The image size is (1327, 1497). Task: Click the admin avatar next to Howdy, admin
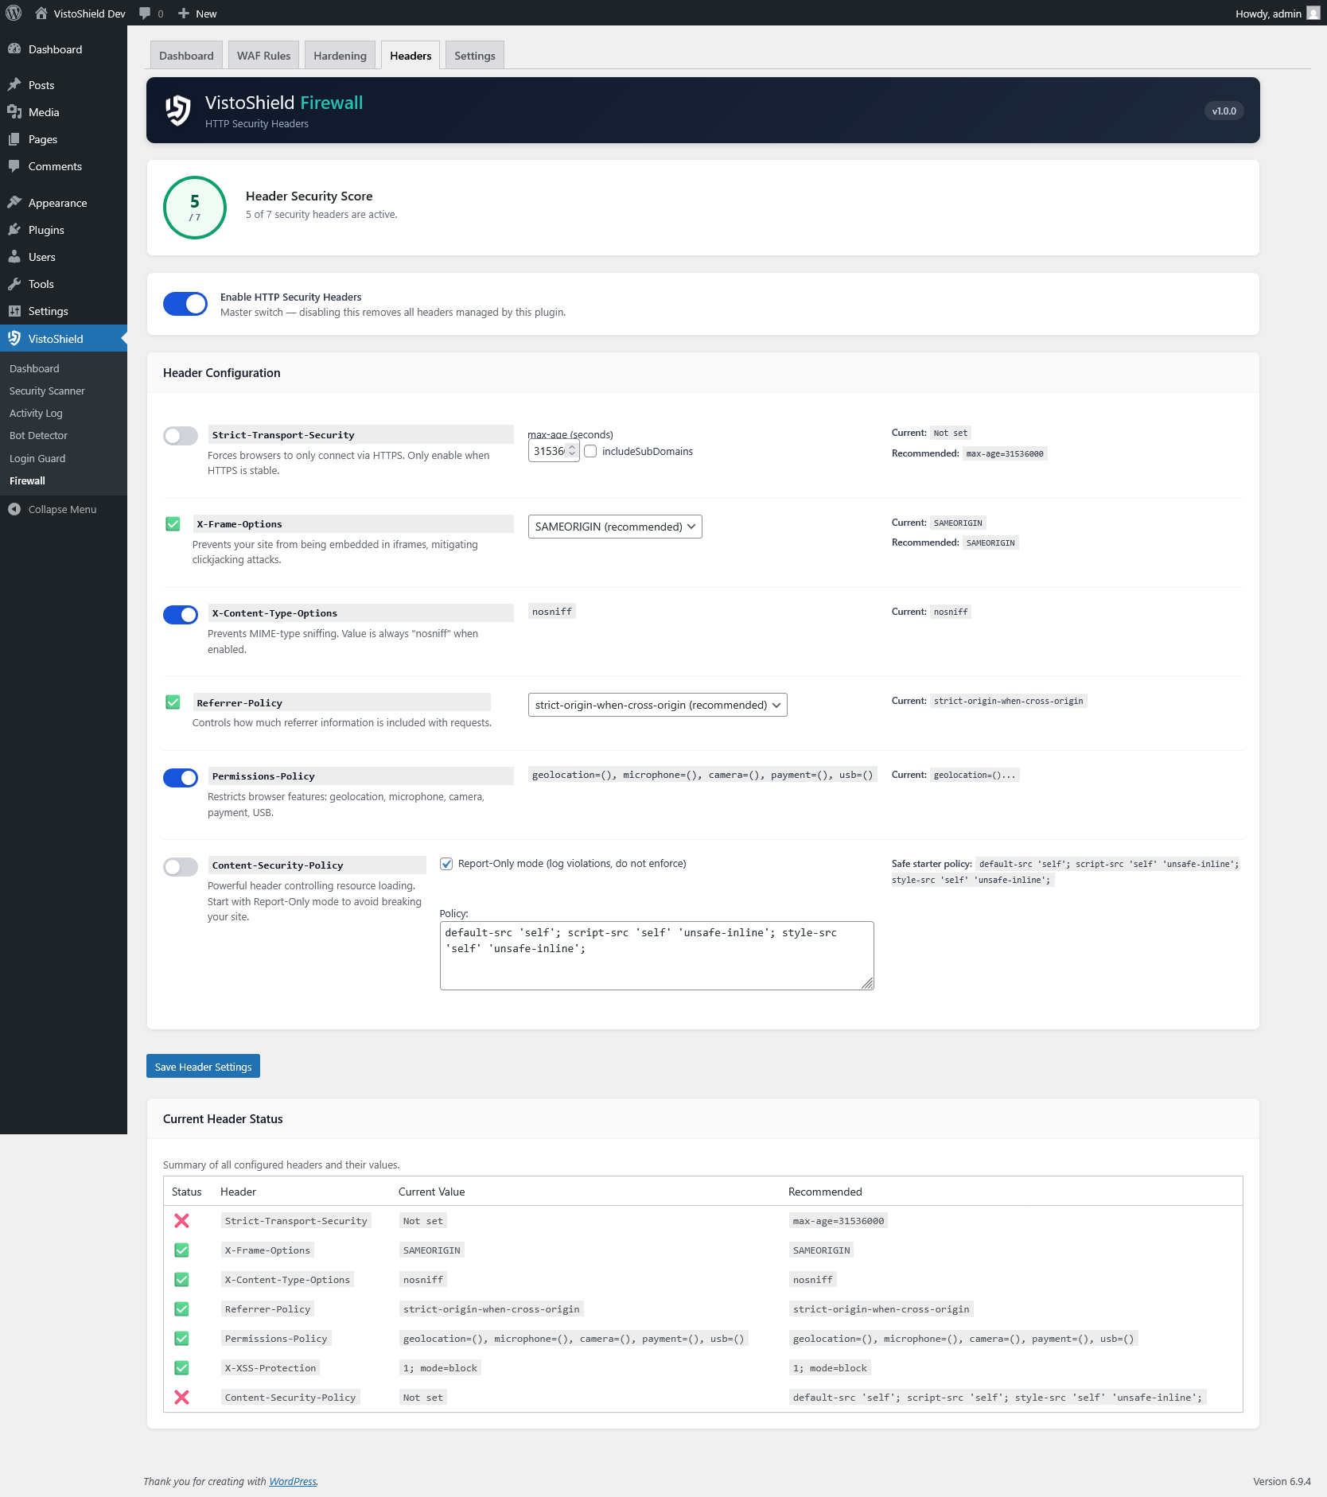pyautogui.click(x=1313, y=13)
